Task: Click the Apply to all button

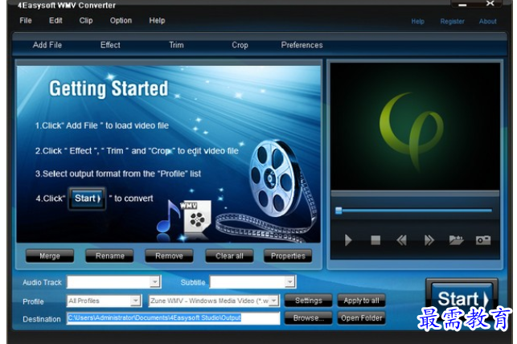Action: pyautogui.click(x=361, y=301)
